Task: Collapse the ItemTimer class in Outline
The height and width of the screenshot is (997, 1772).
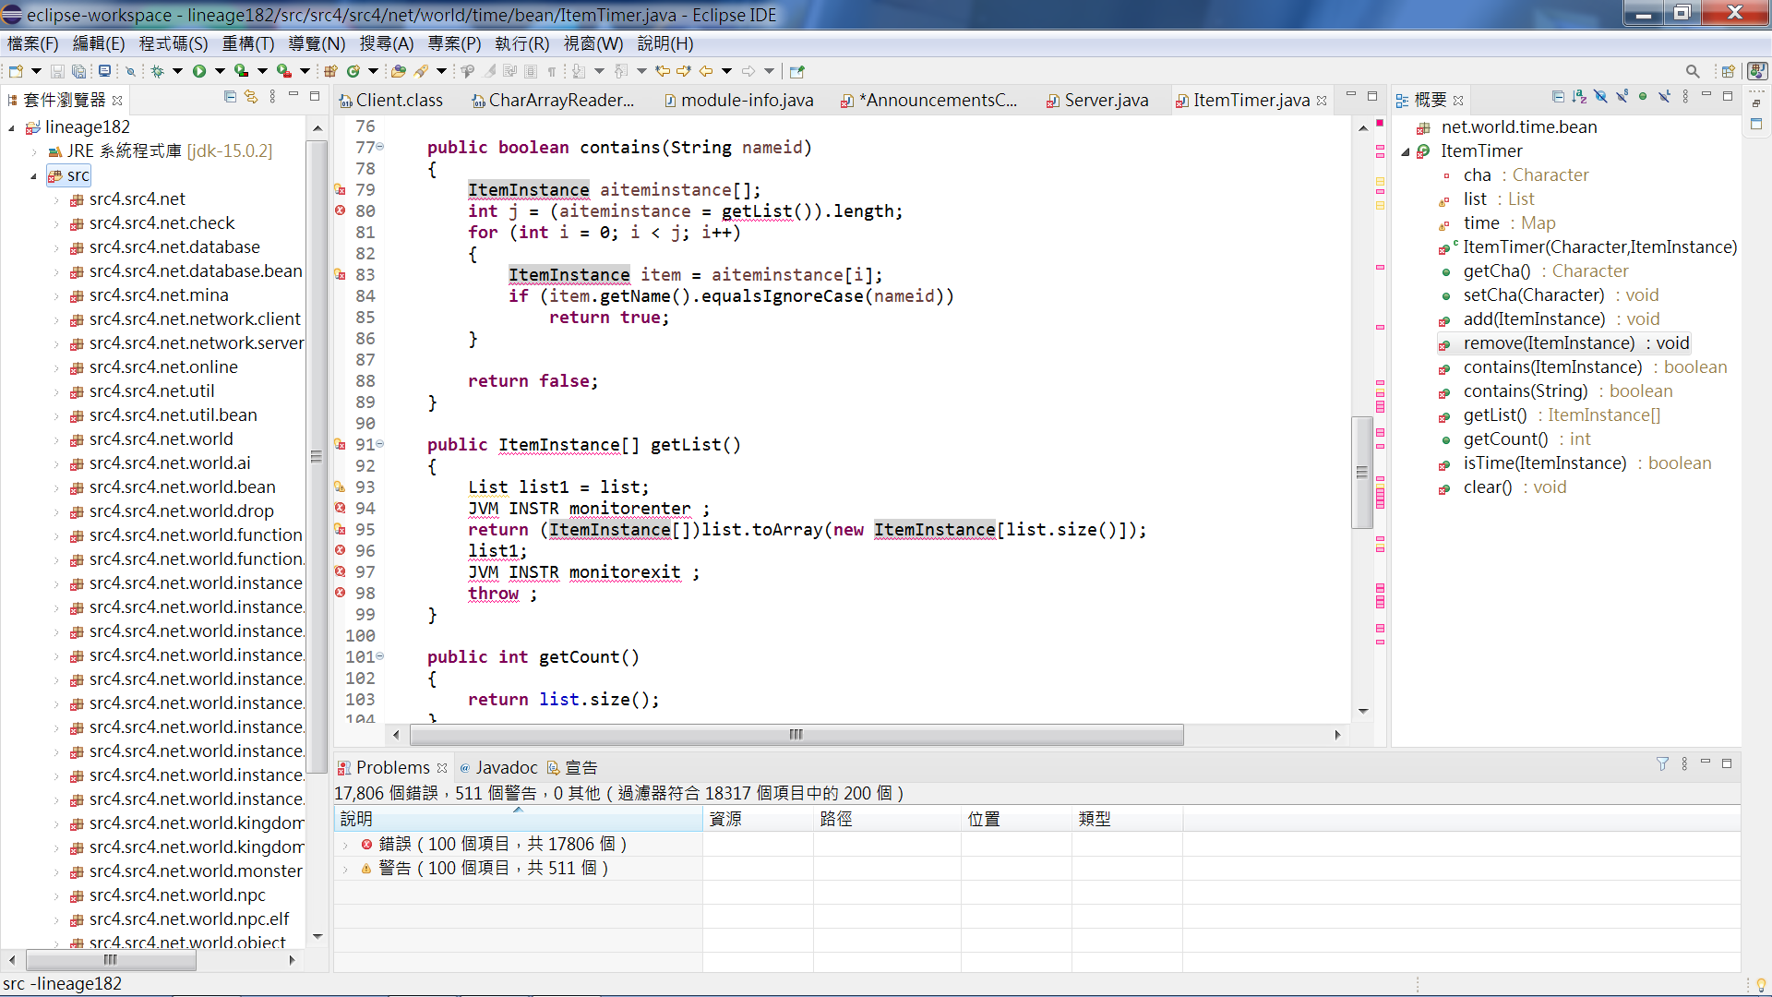Action: coord(1406,152)
